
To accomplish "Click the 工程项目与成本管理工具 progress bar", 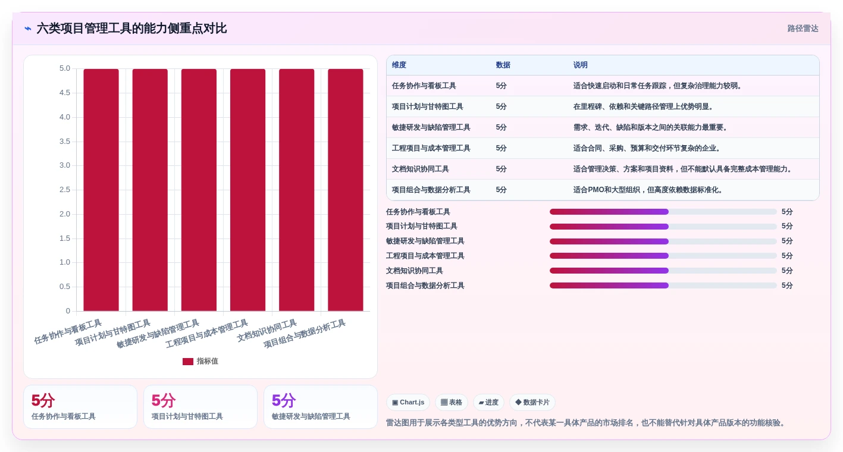I will coord(663,256).
